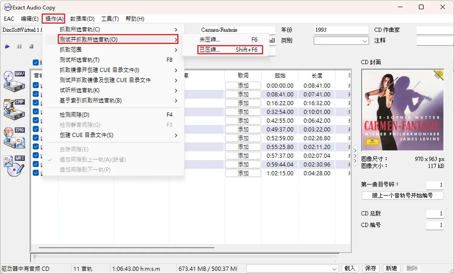Open the 编辑(E) menu
Image resolution: width=454 pixels, height=274 pixels.
(x=30, y=19)
